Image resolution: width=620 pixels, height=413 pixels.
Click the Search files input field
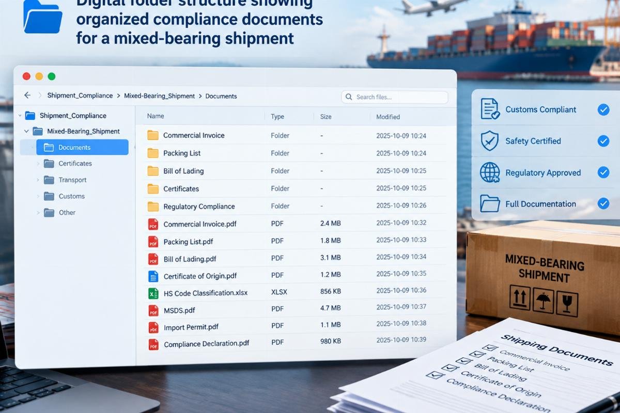pyautogui.click(x=395, y=97)
